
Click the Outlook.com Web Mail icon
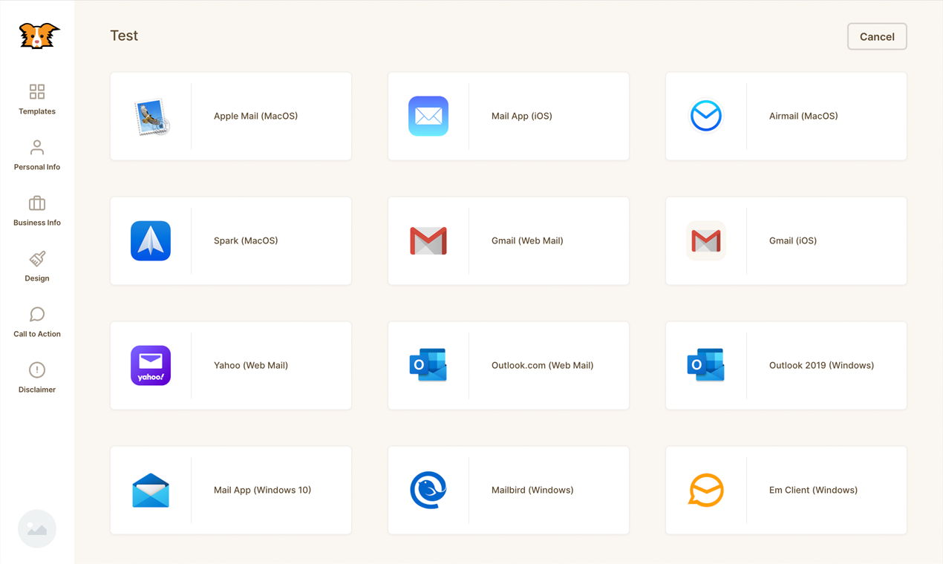coord(428,365)
